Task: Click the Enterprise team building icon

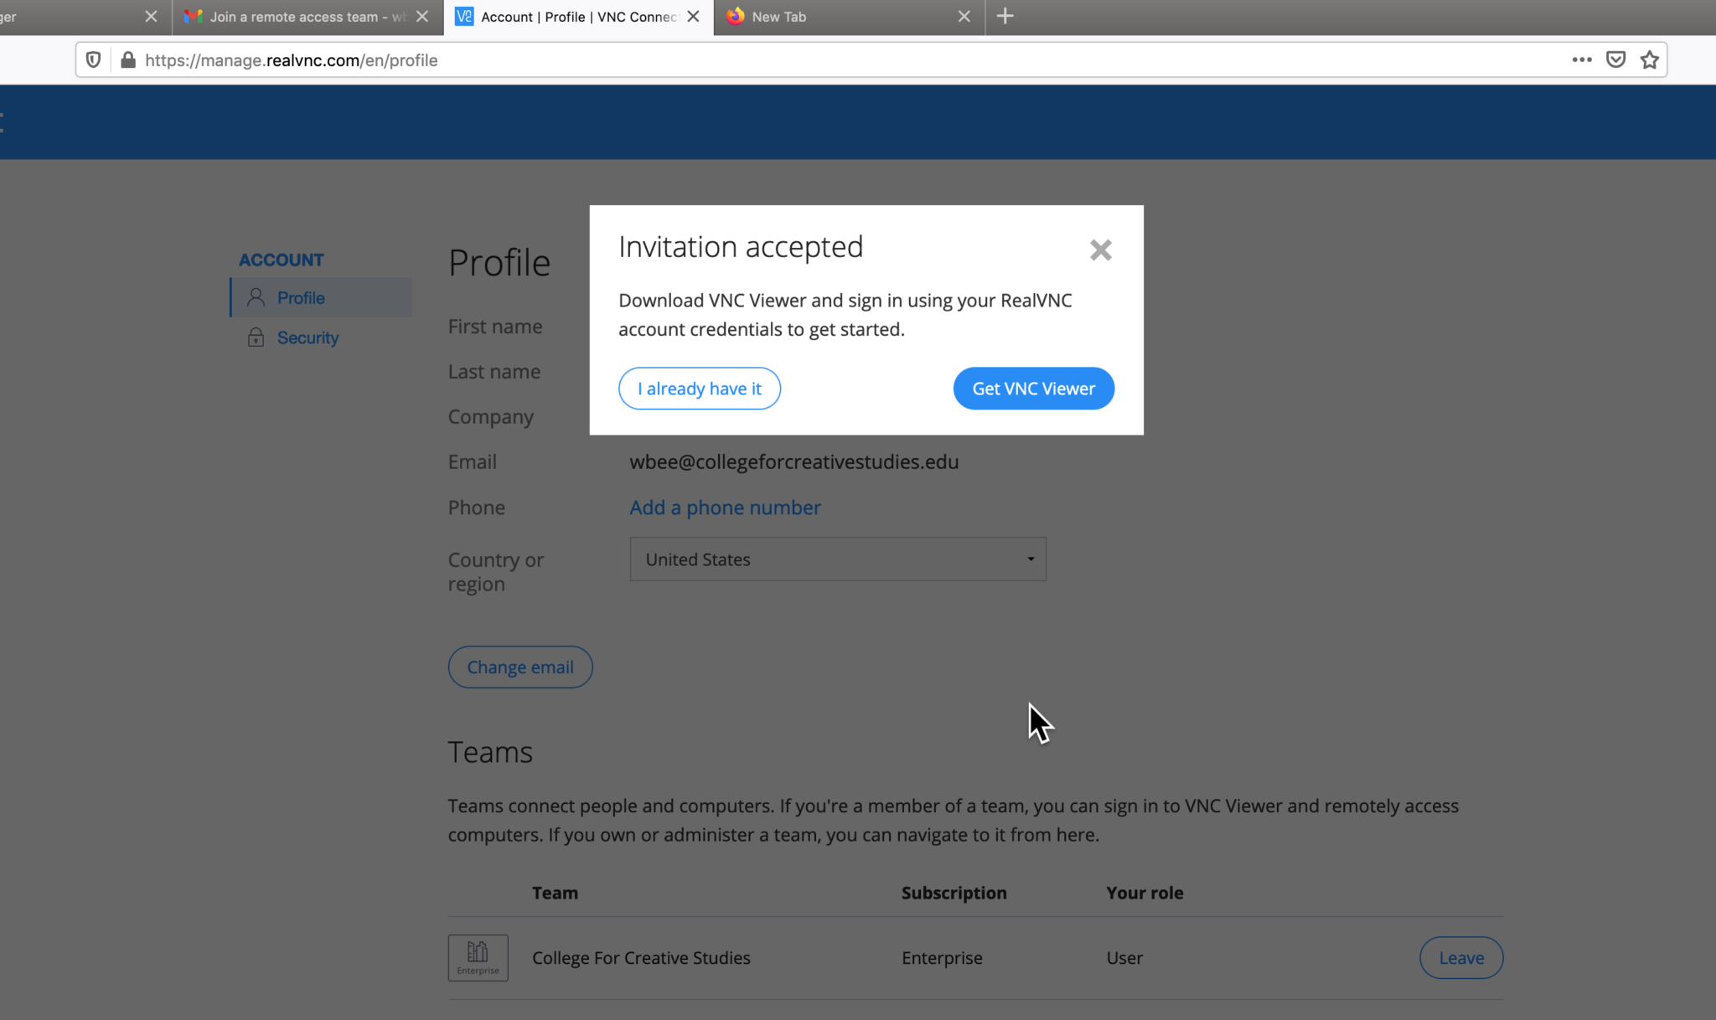Action: point(478,957)
